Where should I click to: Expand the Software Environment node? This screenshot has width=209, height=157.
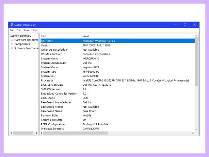[12, 48]
